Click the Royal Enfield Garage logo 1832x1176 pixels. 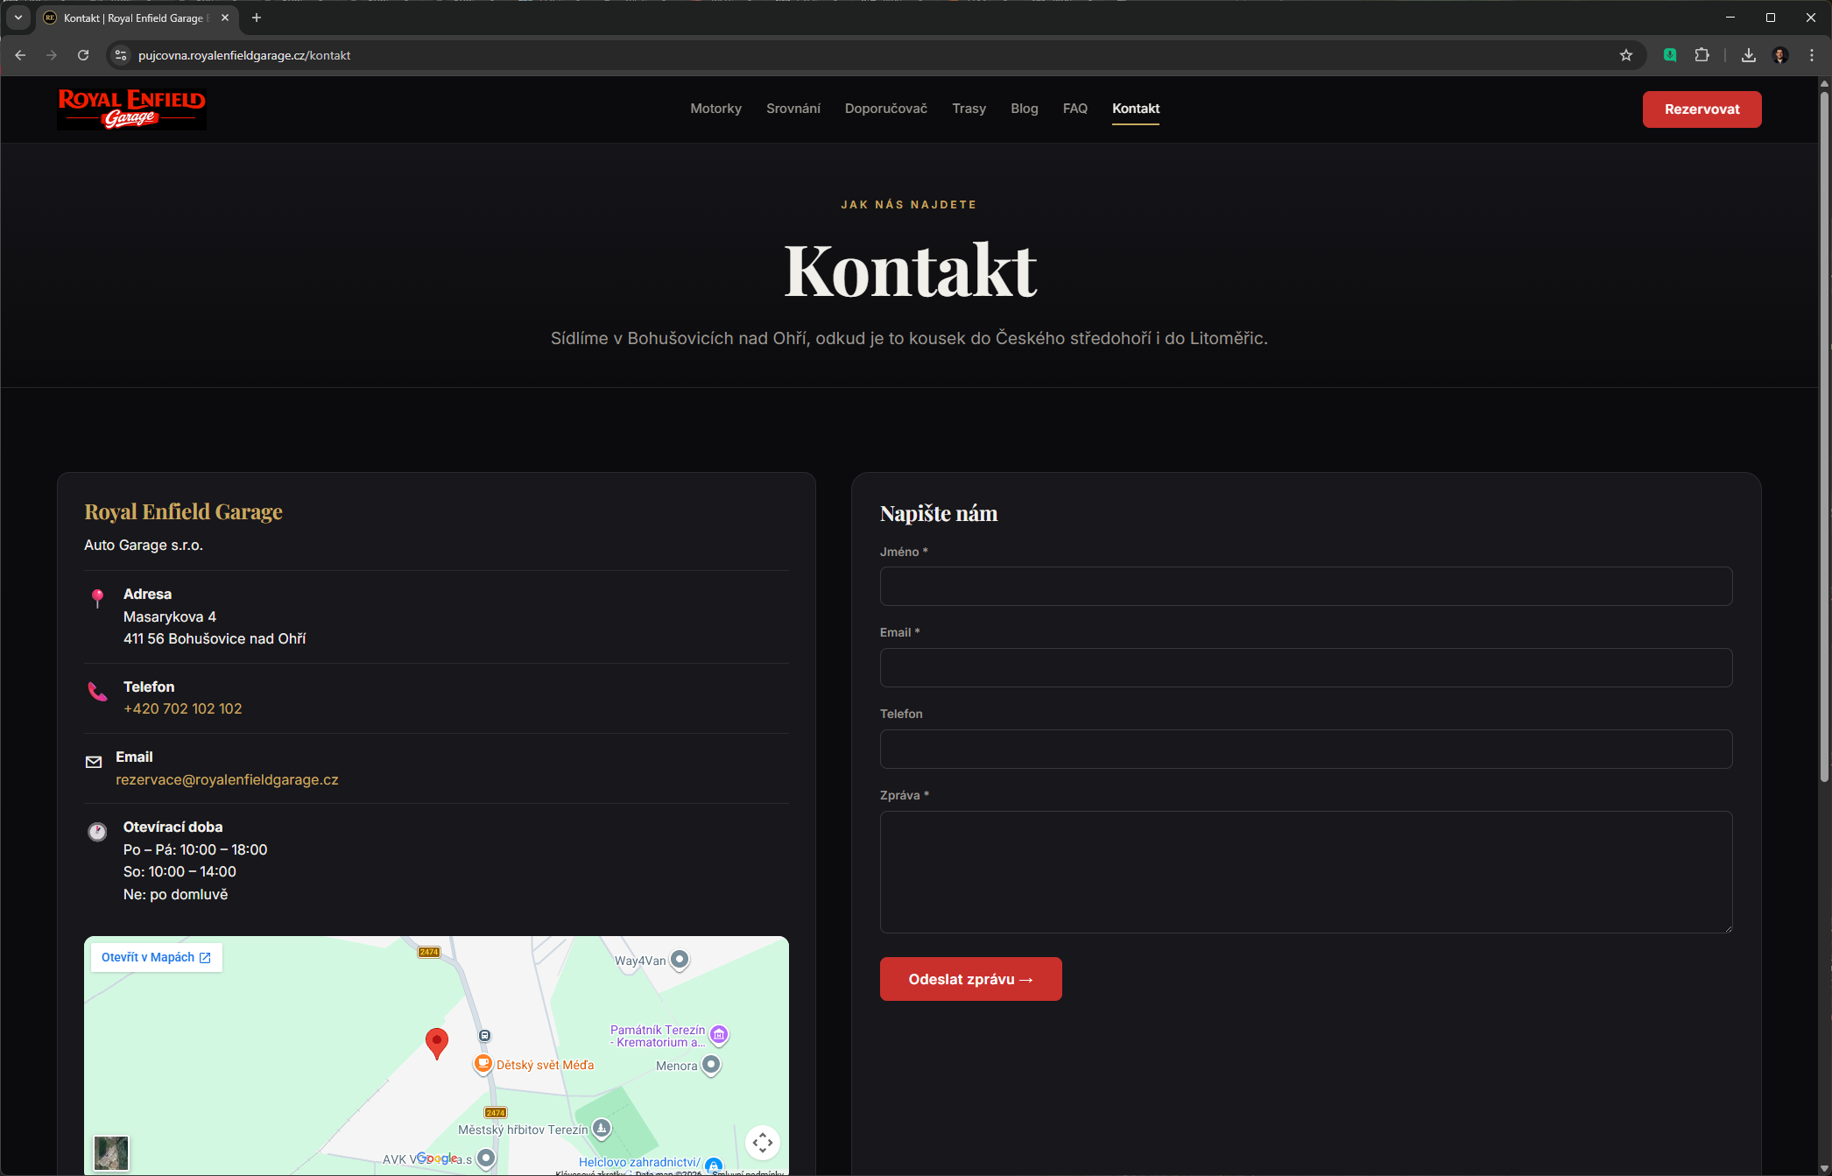coord(131,109)
